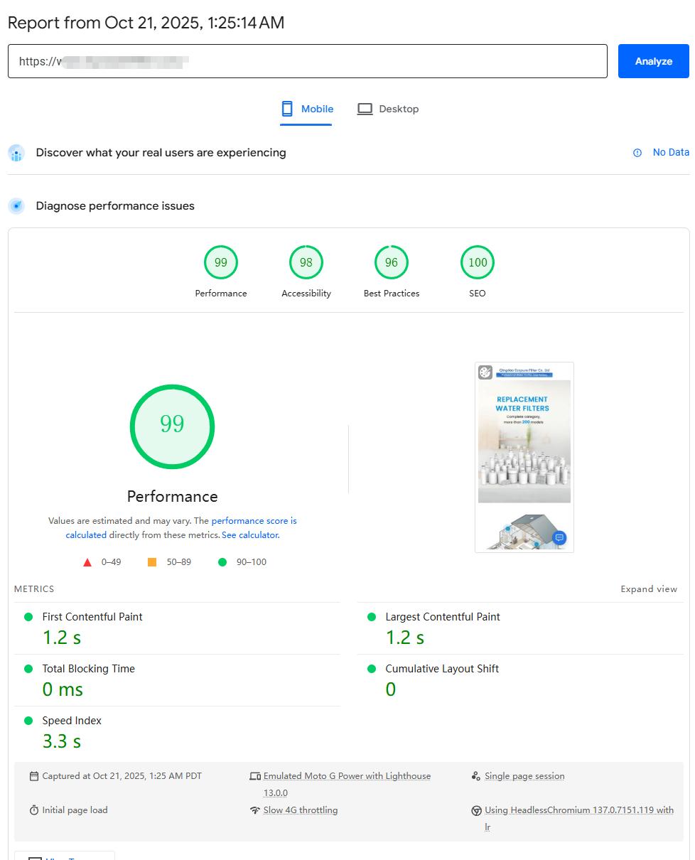Expand view of the metrics section
695x860 pixels.
point(648,589)
